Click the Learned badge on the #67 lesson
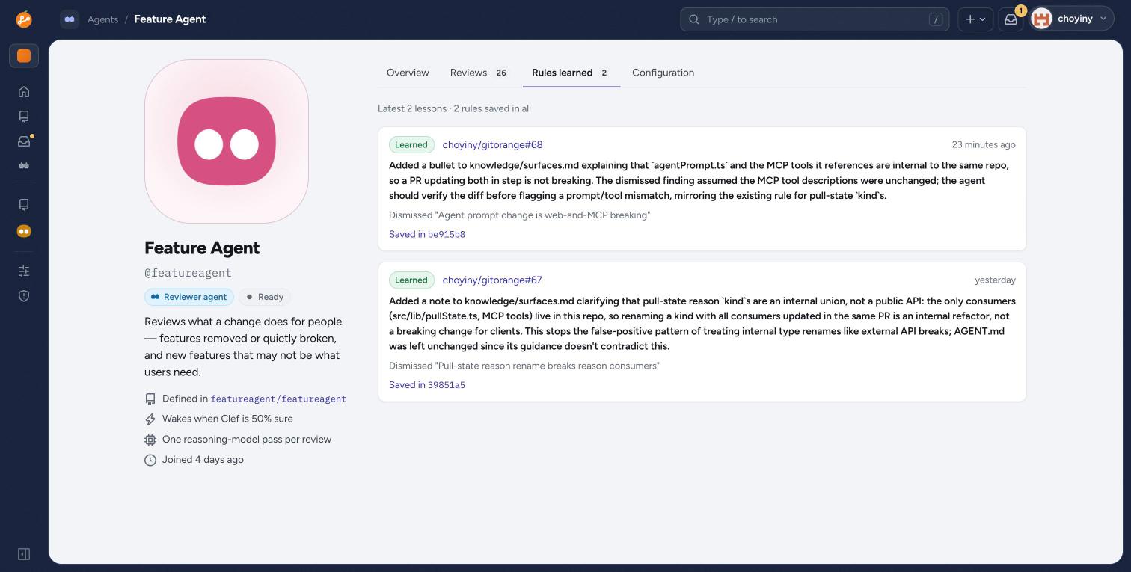Screen dimensions: 1131x572 [411, 280]
